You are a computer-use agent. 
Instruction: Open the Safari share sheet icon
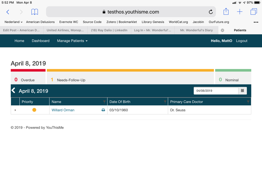coord(226,11)
